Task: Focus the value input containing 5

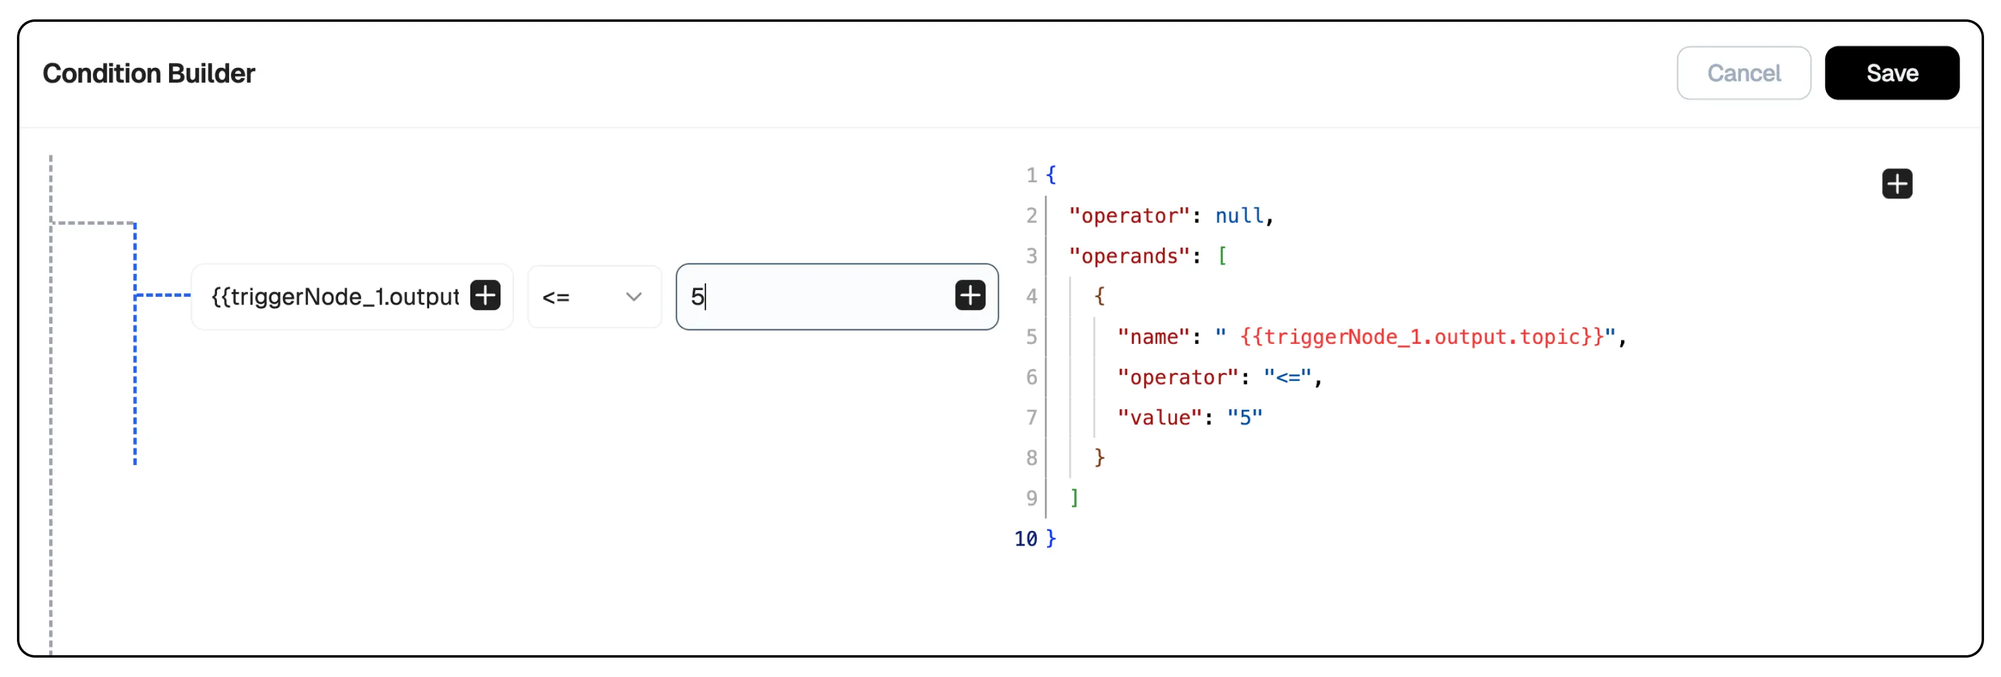Action: [816, 297]
